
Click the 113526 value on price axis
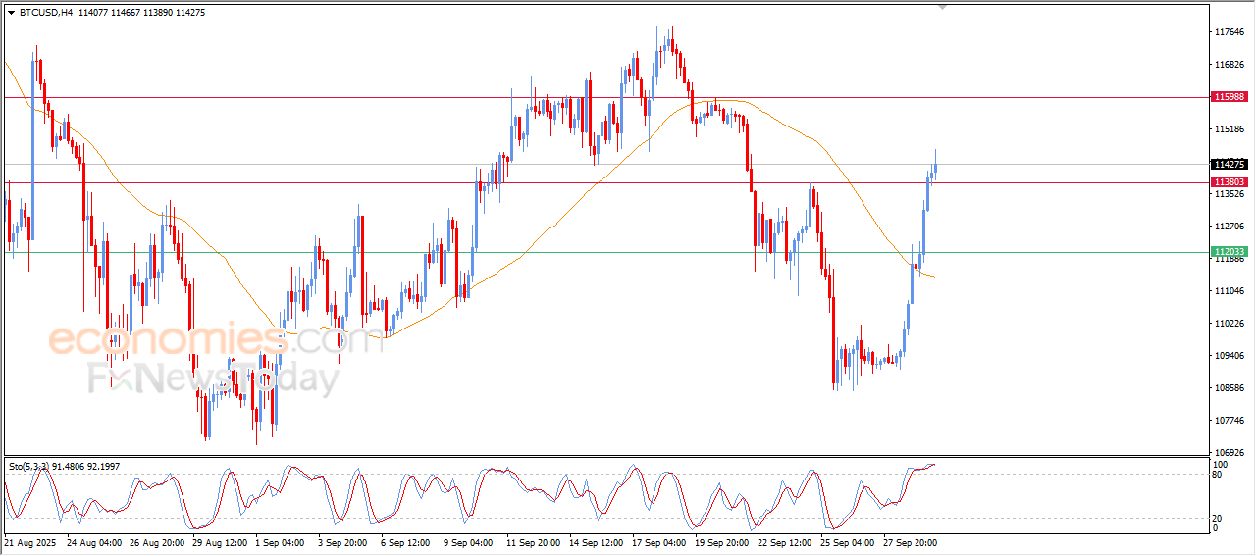tap(1230, 194)
